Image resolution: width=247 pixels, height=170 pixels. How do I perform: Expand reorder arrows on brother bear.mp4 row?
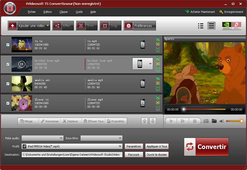[158, 69]
